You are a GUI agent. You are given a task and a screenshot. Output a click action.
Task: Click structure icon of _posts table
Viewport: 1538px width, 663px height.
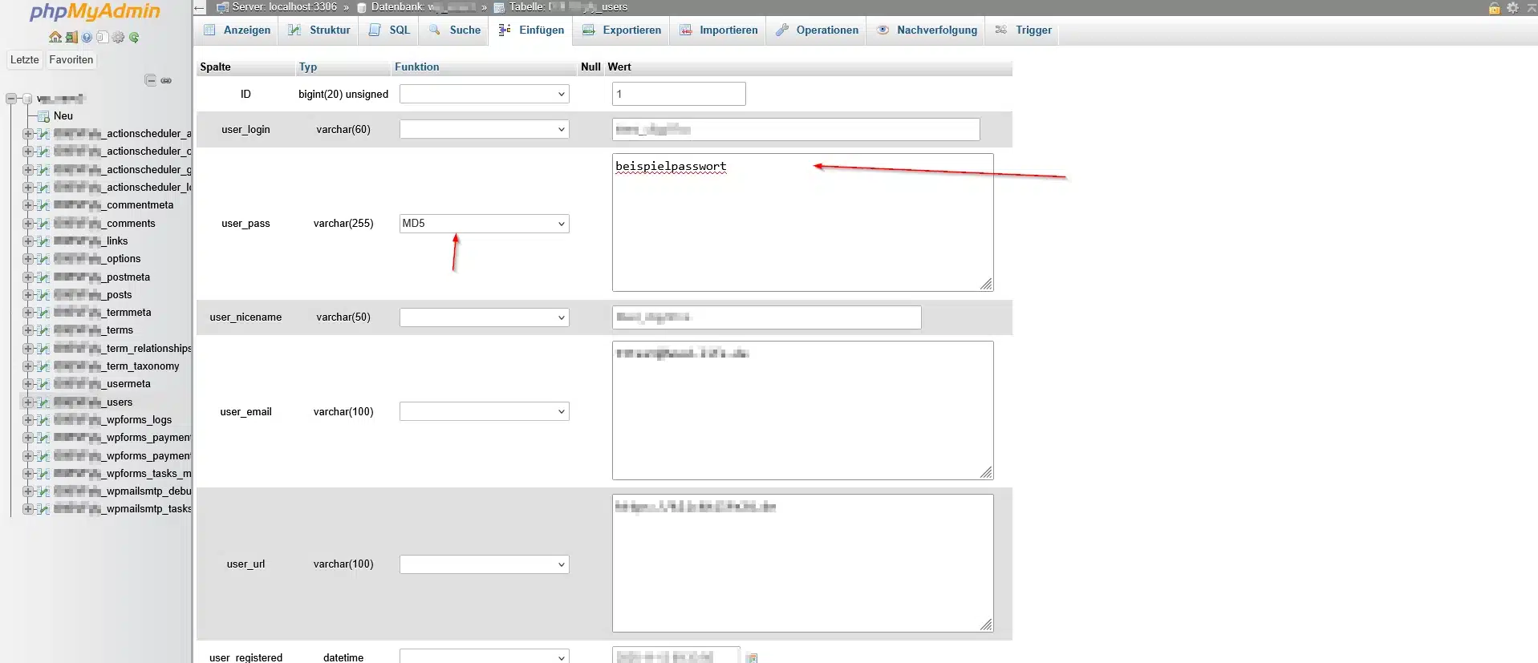(x=43, y=295)
